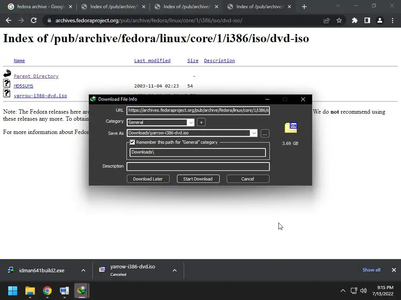Close the downloads shelf
The image size is (401, 300).
[x=394, y=270]
